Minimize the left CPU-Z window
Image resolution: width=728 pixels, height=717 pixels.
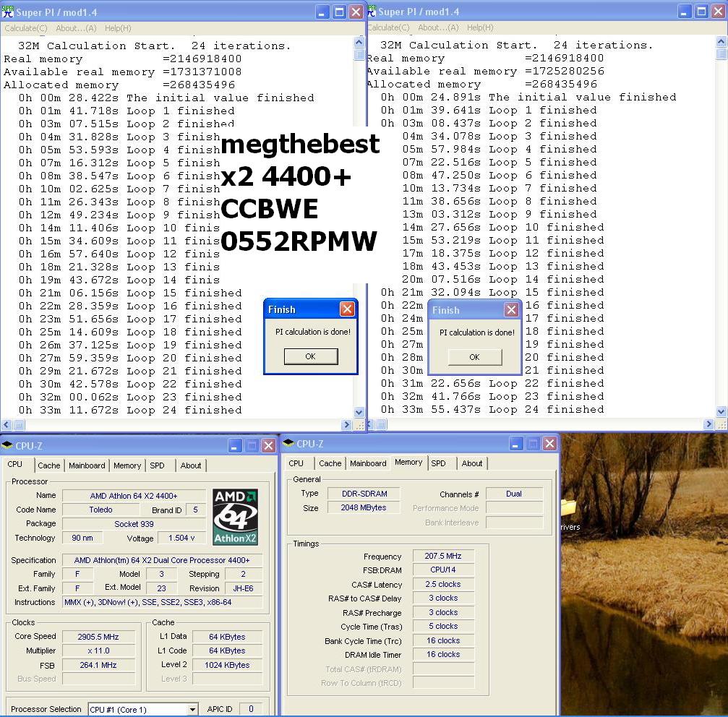point(234,447)
